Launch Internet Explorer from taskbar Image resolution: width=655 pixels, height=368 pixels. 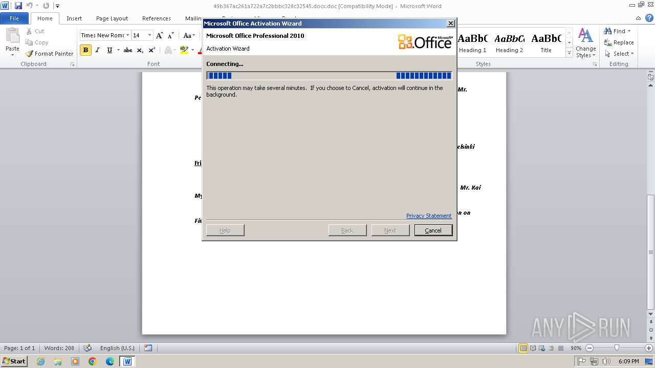click(40, 361)
